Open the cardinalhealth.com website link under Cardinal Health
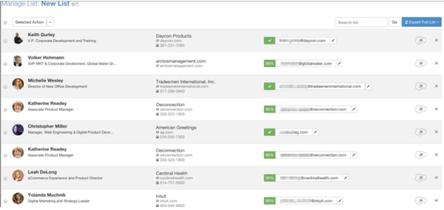 pos(176,178)
